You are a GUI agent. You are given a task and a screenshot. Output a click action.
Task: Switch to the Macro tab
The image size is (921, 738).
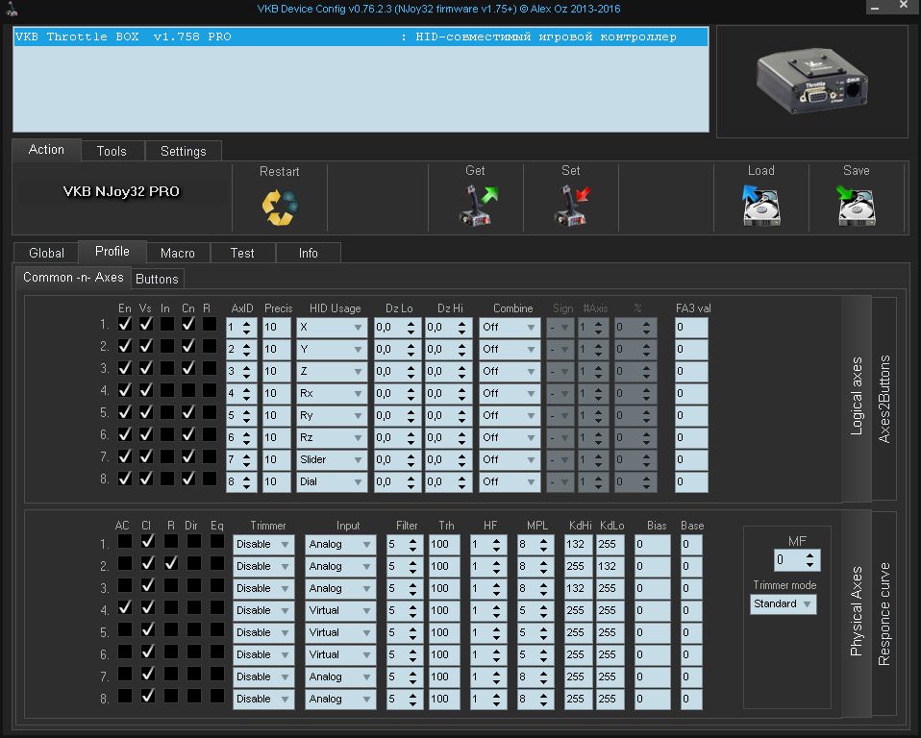pos(178,253)
